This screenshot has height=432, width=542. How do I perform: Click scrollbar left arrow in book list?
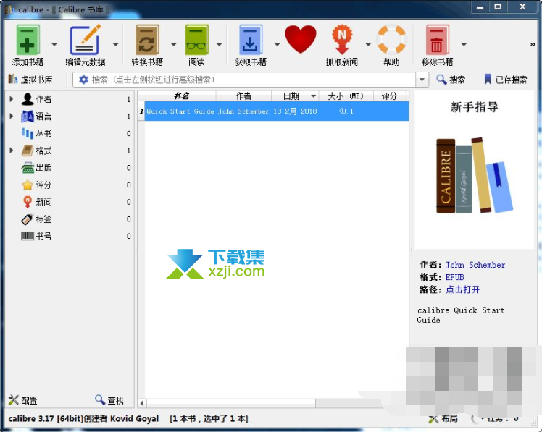(142, 403)
